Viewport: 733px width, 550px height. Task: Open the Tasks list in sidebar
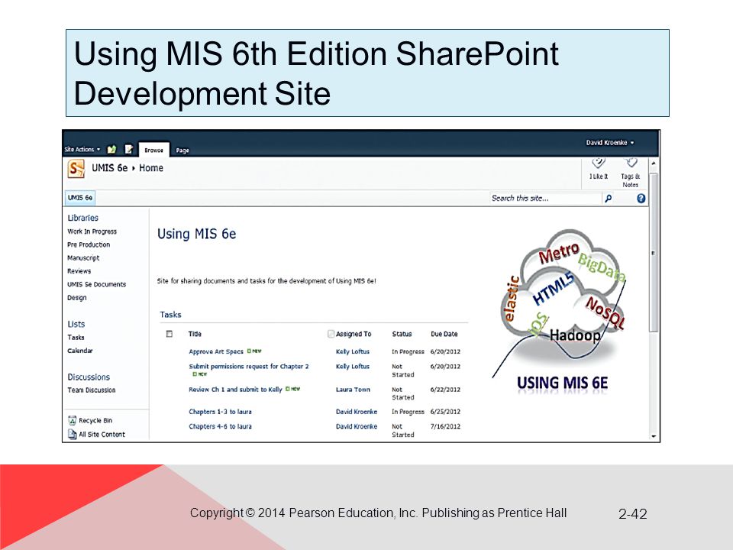coord(76,337)
